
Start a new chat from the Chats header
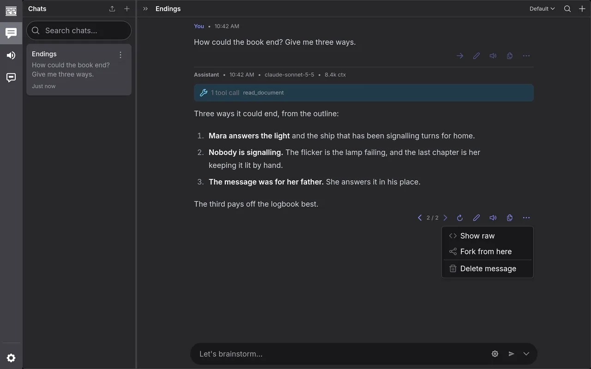[127, 9]
